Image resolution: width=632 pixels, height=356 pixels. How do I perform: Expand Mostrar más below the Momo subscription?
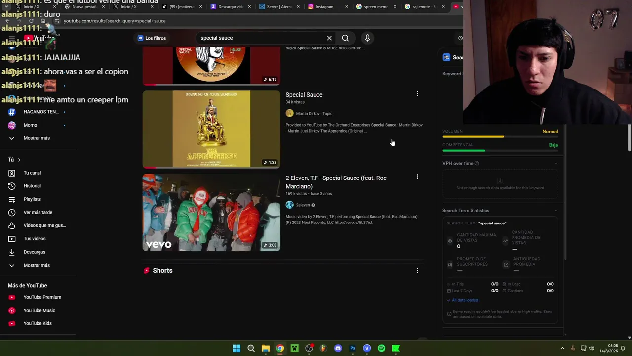[38, 138]
